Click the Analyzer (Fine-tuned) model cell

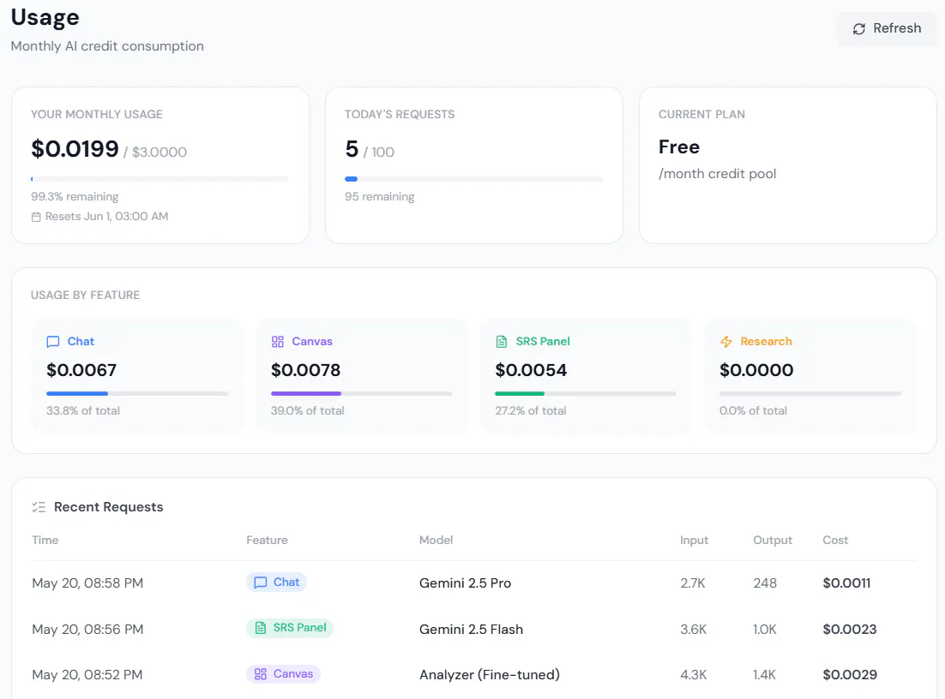click(x=490, y=674)
